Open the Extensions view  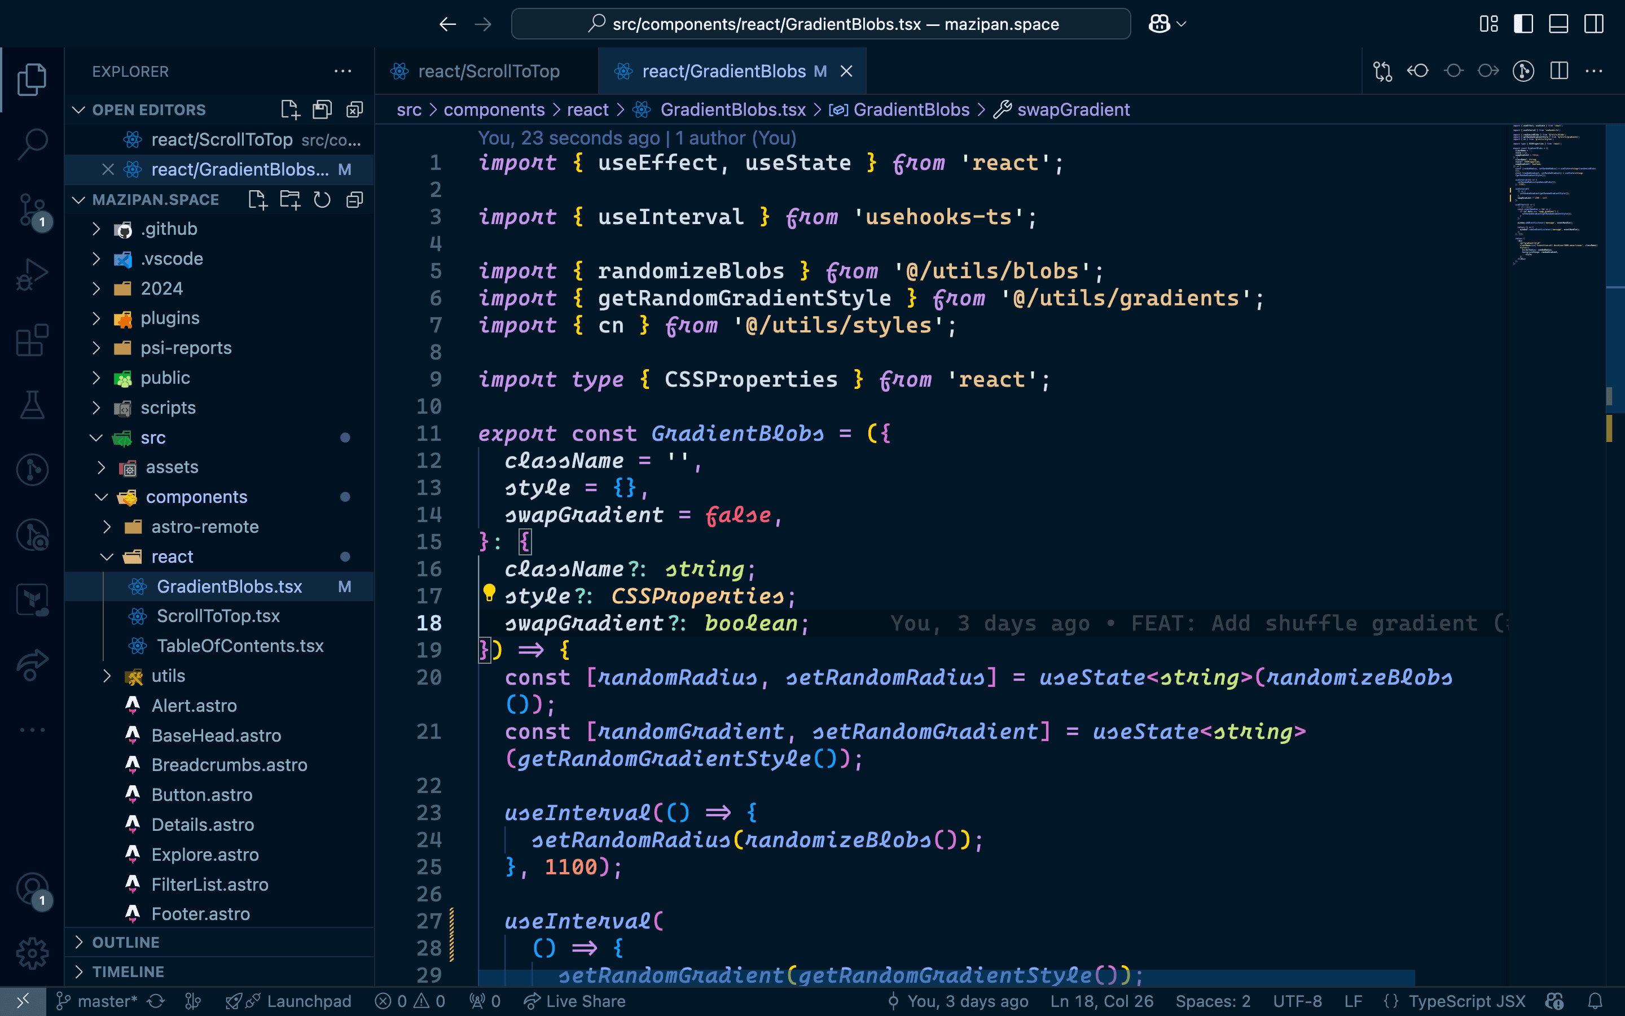click(32, 341)
